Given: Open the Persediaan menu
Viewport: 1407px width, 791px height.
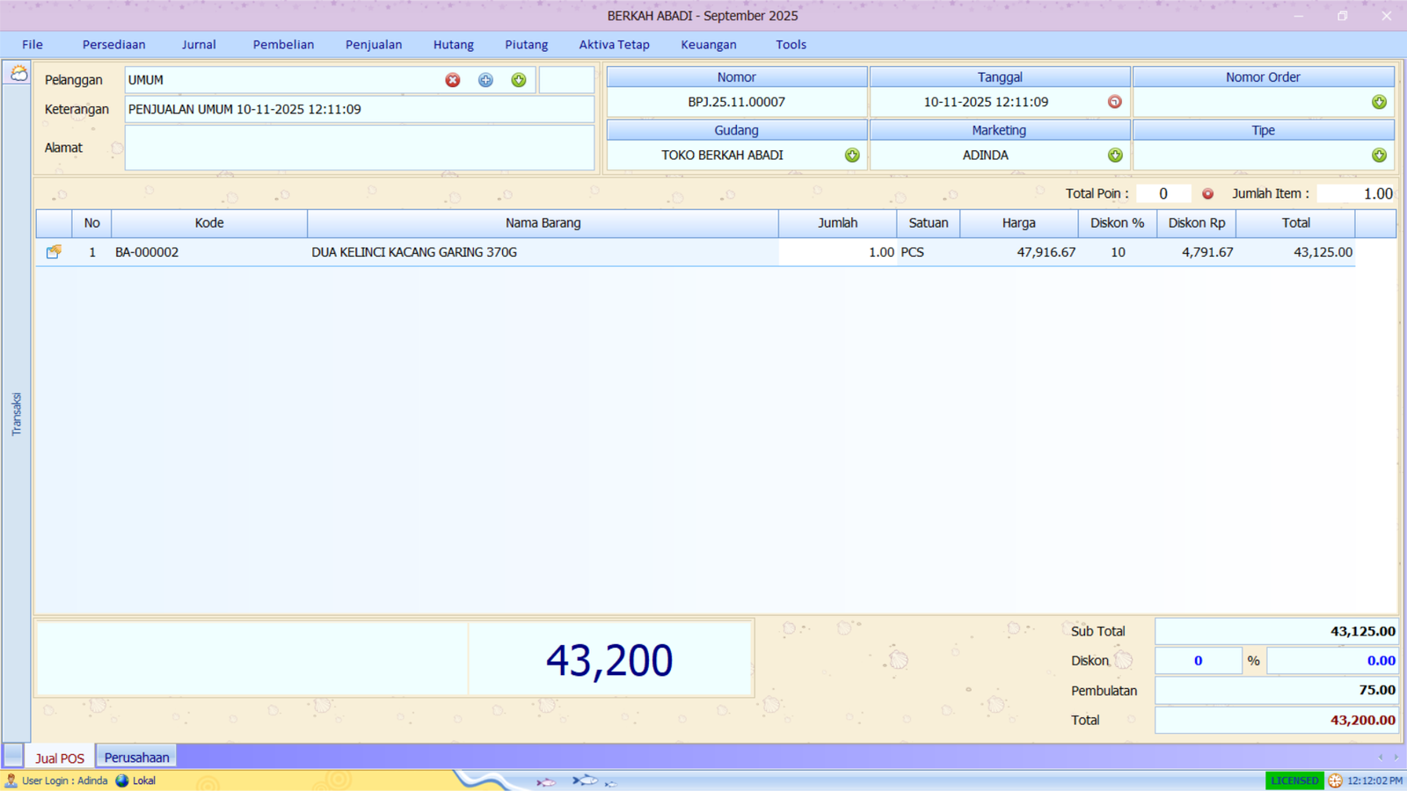Looking at the screenshot, I should tap(113, 45).
